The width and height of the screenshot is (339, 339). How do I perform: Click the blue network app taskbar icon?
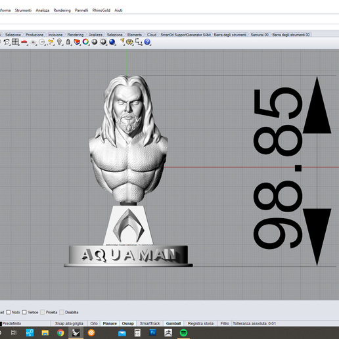coord(30,333)
